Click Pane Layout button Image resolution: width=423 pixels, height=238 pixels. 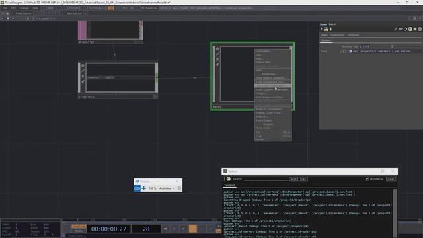(x=23, y=13)
